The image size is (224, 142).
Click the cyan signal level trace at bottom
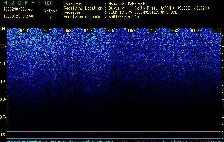[x=114, y=141]
